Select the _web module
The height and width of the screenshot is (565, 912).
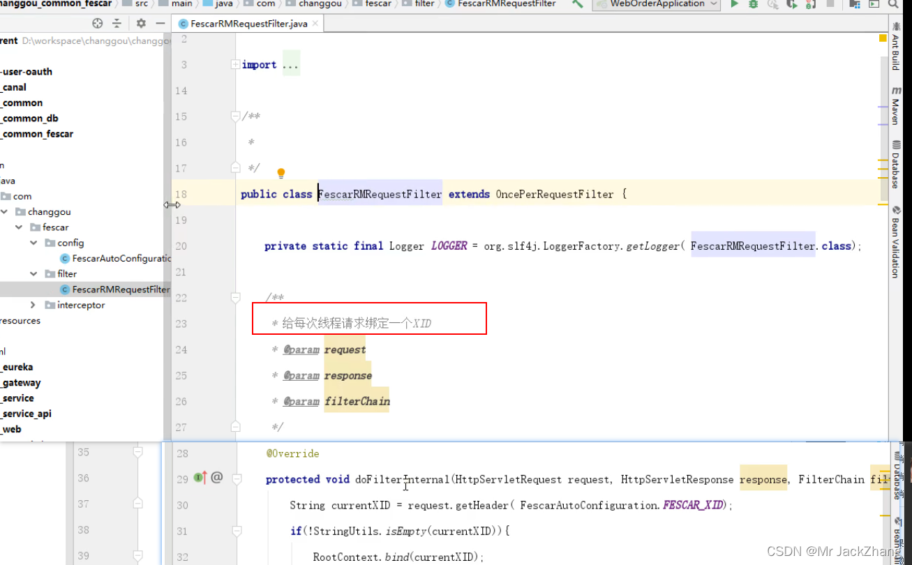pyautogui.click(x=11, y=429)
